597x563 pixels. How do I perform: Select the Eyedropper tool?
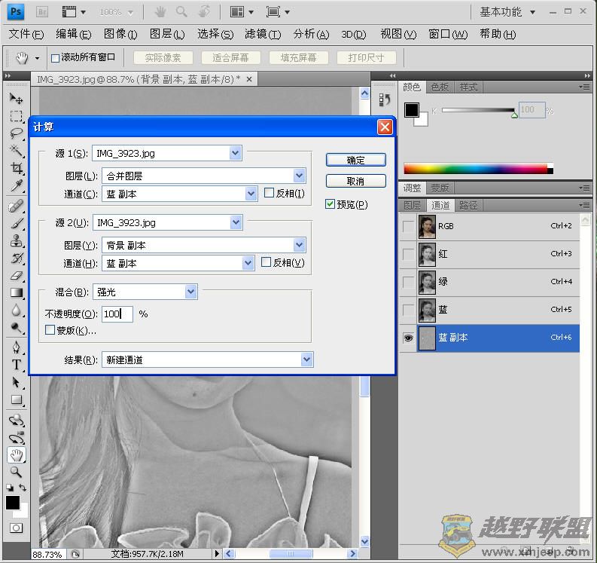pos(16,185)
